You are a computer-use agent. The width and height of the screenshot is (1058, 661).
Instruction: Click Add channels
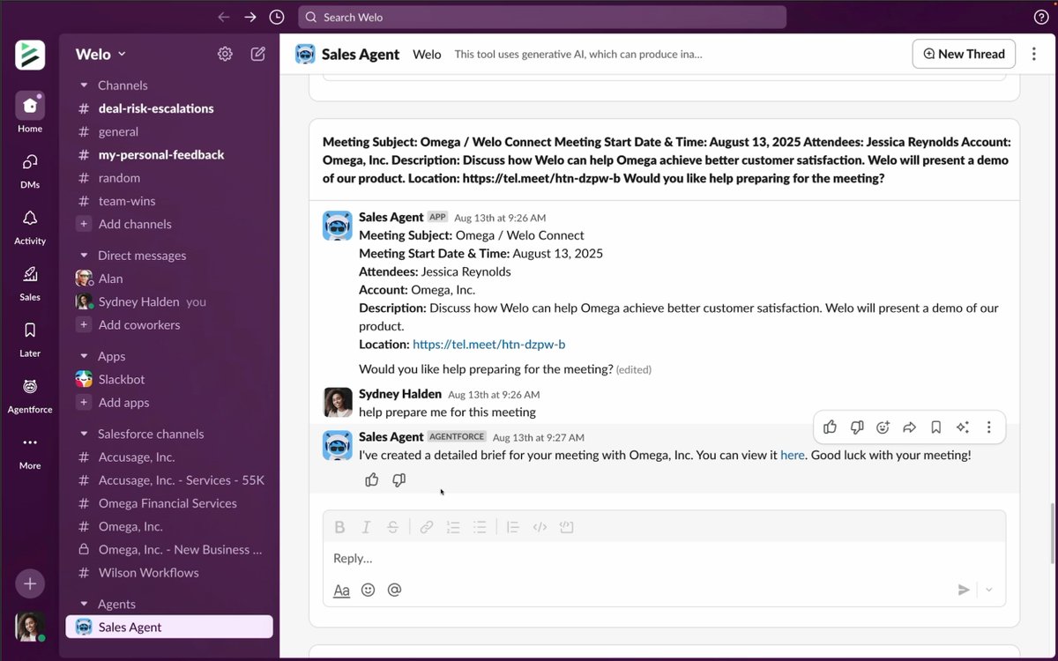tap(169, 224)
